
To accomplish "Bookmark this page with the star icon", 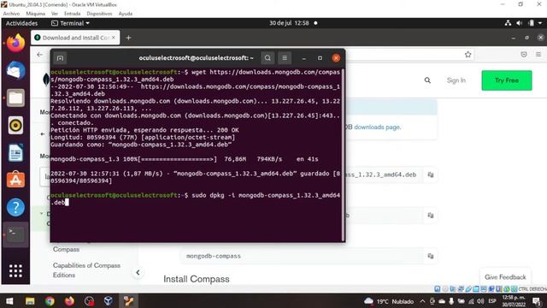I will click(x=468, y=55).
